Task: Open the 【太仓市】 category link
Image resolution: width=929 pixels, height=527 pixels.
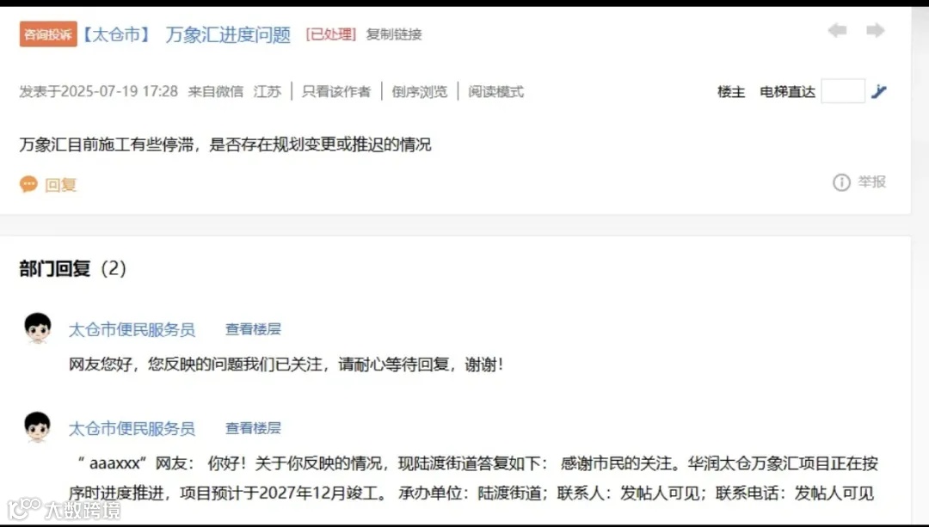Action: tap(115, 34)
